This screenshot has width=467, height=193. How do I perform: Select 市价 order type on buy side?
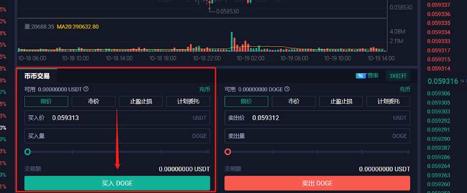click(94, 101)
